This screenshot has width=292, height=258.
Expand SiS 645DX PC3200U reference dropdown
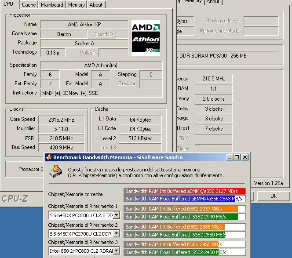tap(117, 215)
